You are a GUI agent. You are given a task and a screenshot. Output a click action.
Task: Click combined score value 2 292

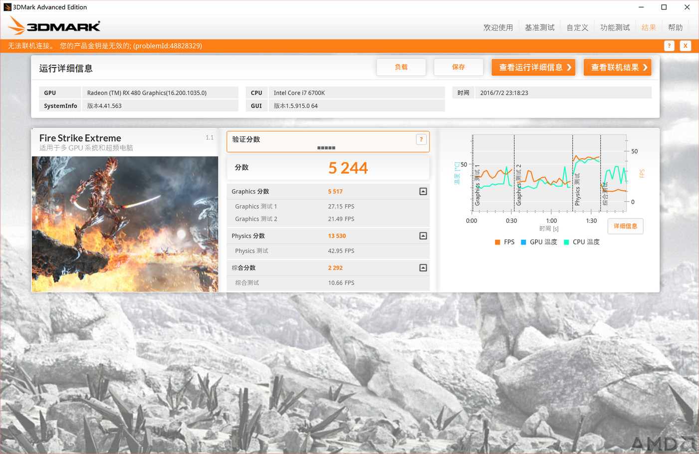[335, 268]
